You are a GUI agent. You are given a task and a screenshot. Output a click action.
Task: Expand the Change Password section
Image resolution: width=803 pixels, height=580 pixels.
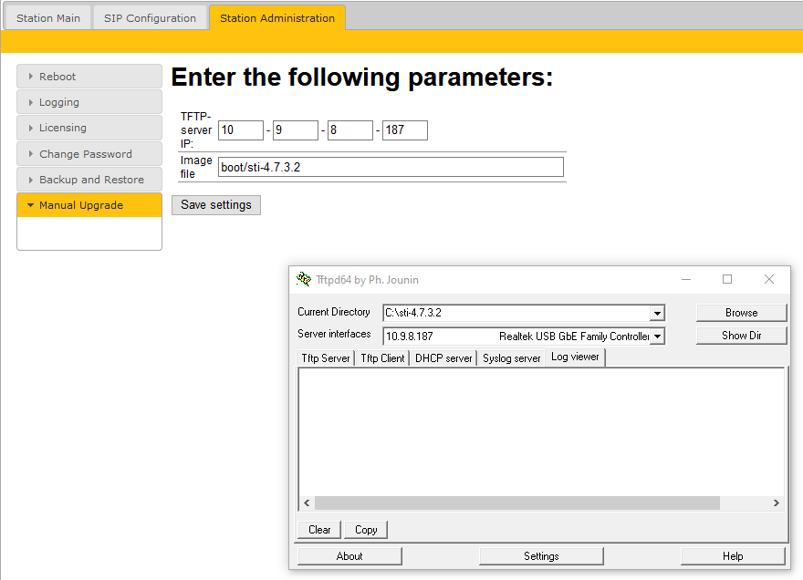pos(89,154)
